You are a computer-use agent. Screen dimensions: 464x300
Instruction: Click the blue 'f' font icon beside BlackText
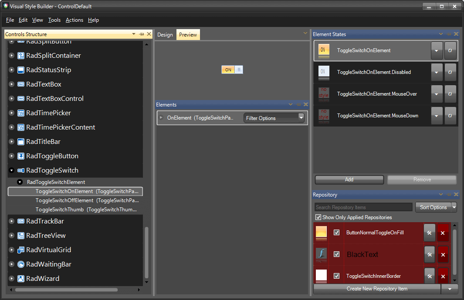pos(321,254)
